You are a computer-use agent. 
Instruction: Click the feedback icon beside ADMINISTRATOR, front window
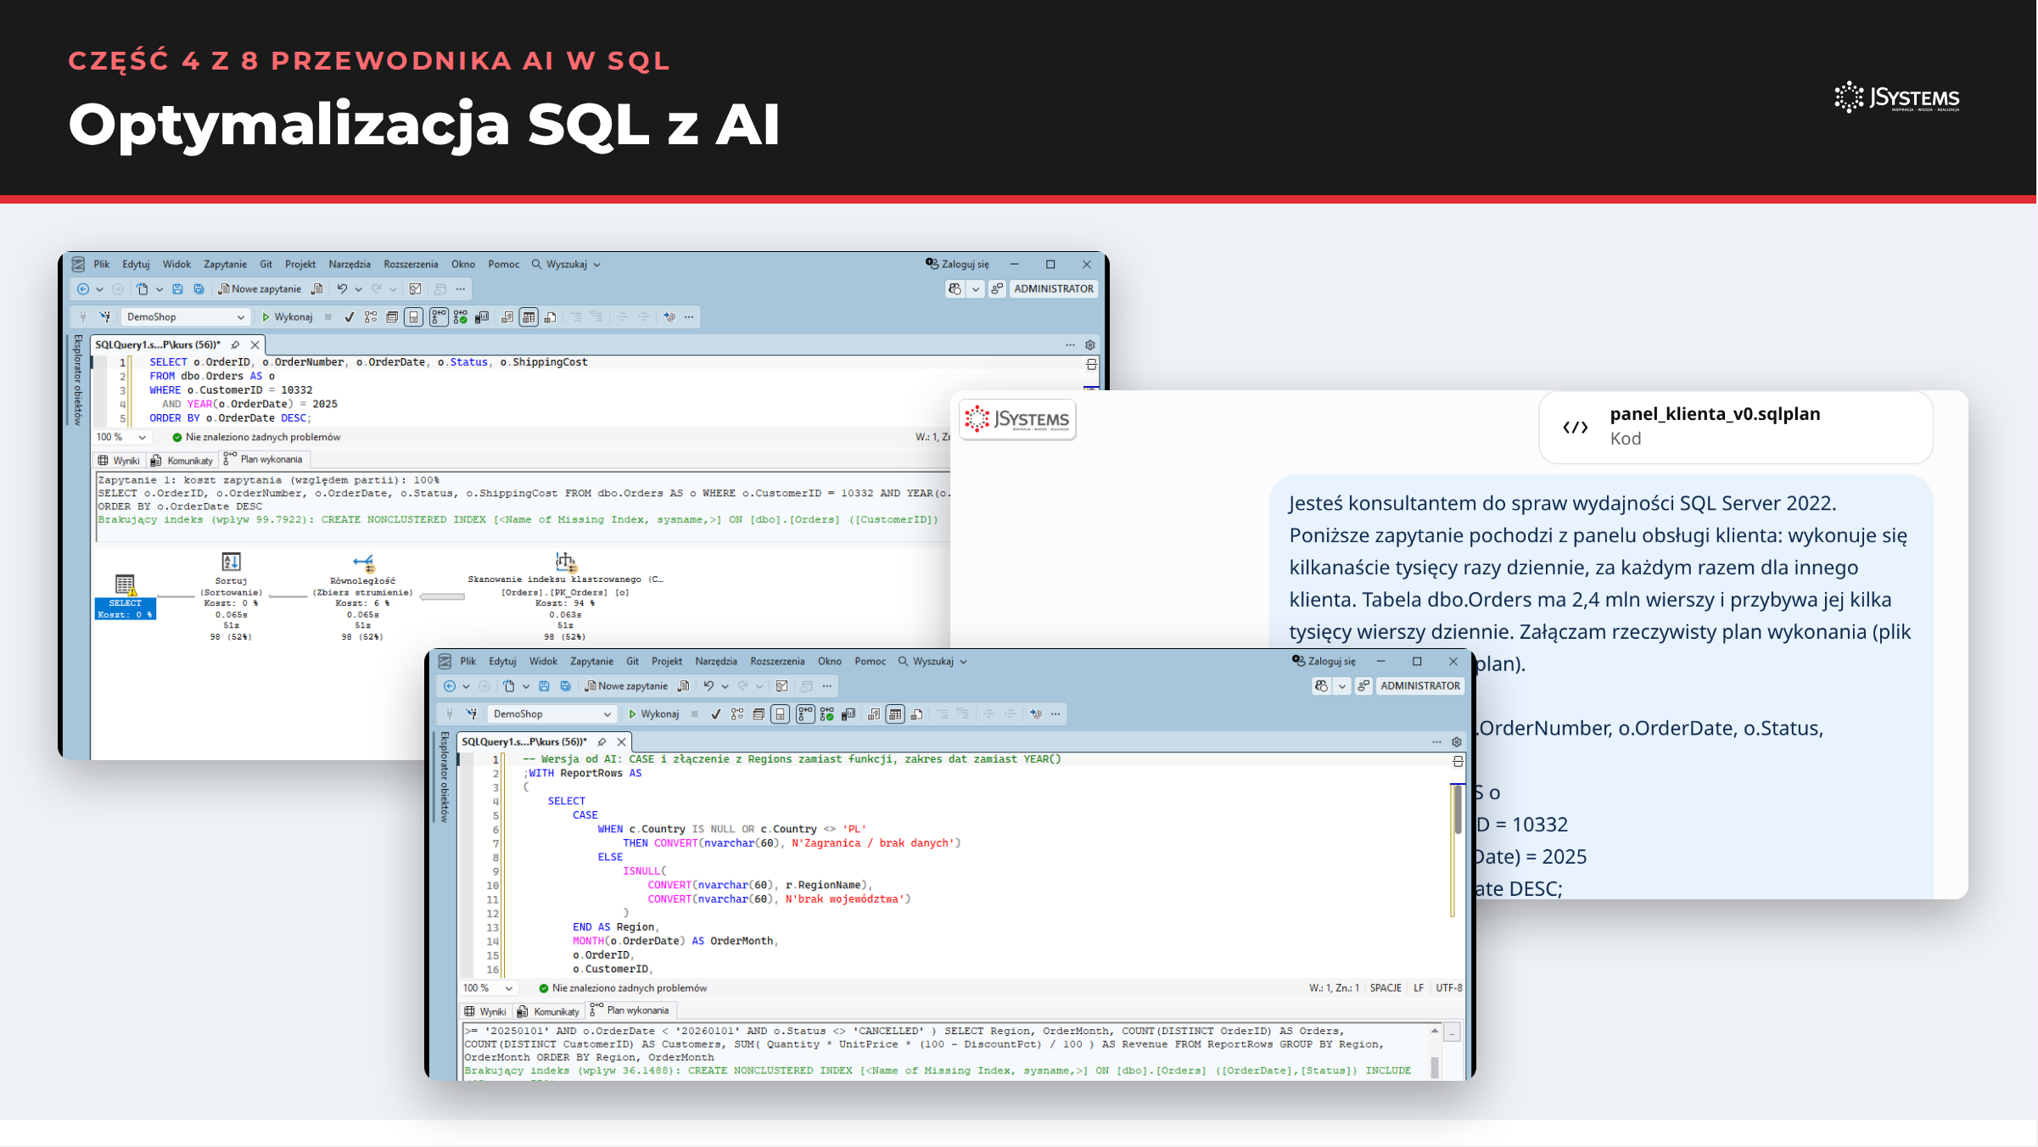pyautogui.click(x=1363, y=686)
